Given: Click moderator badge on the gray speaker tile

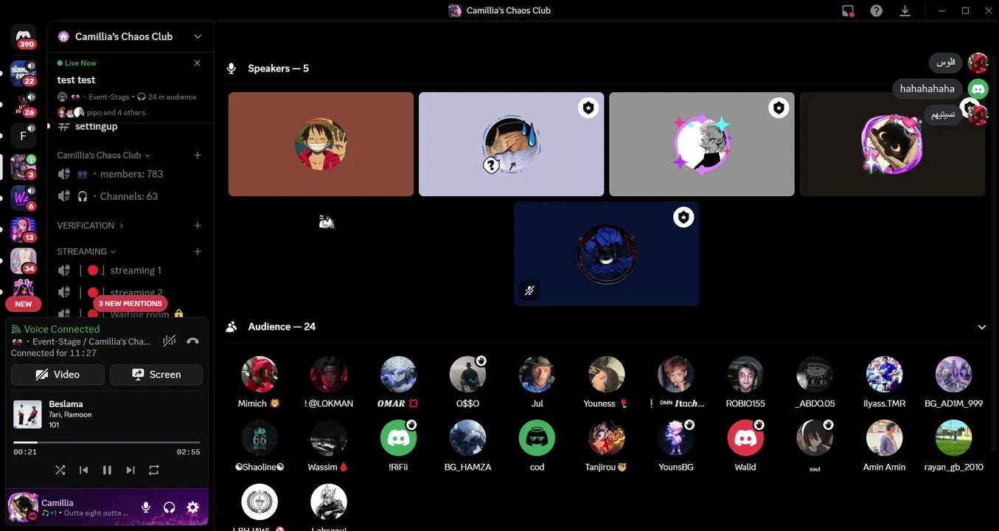Looking at the screenshot, I should click(x=779, y=108).
